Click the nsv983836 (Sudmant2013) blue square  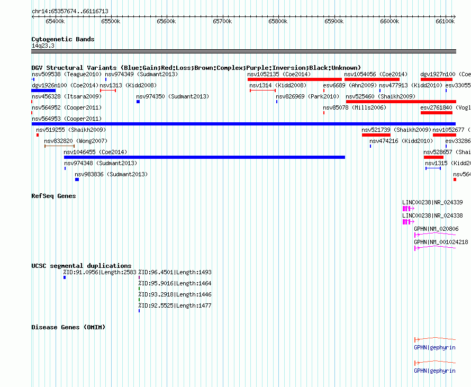click(77, 179)
